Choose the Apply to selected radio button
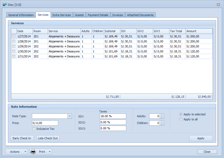 point(181,114)
